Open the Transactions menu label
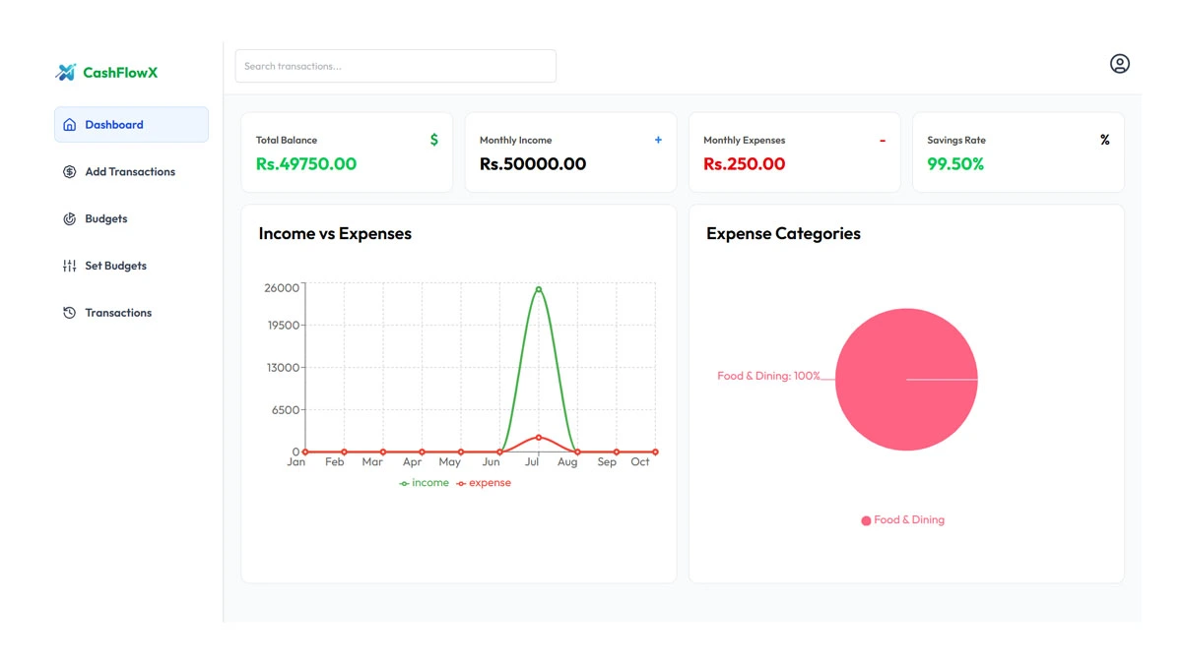 (x=118, y=313)
